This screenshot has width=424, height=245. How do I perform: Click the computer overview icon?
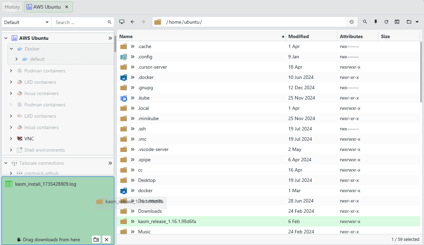point(122,22)
